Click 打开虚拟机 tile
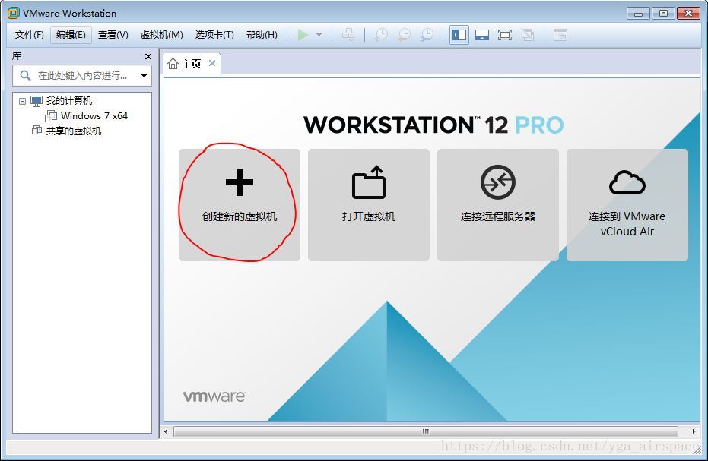708x461 pixels. (x=368, y=205)
